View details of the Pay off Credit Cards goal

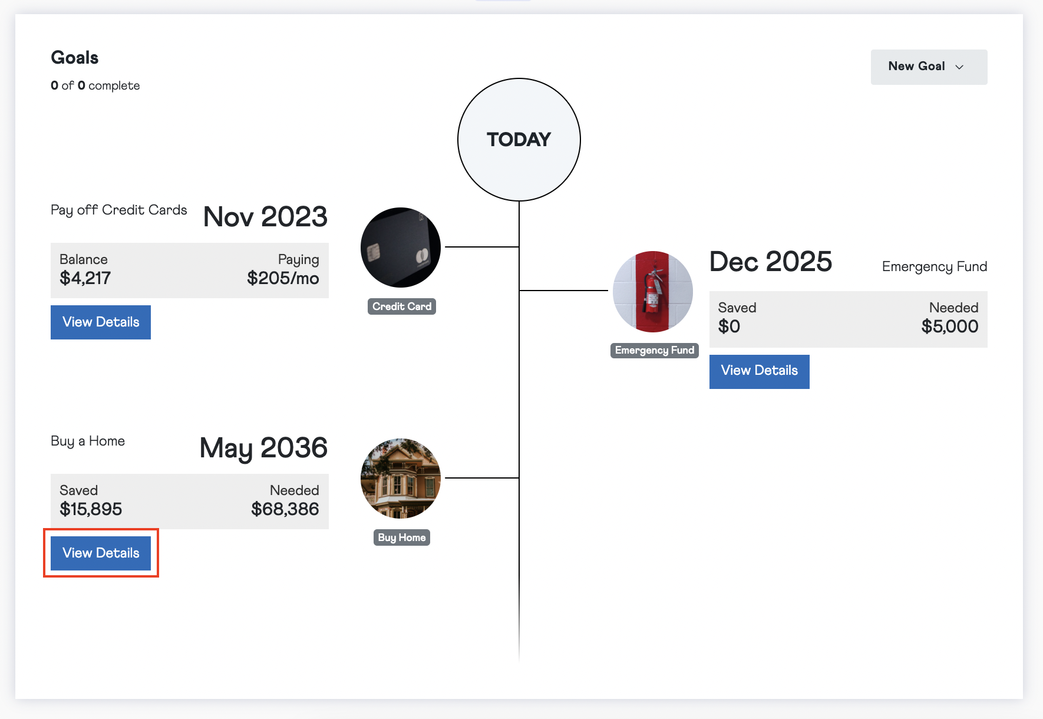pos(100,322)
